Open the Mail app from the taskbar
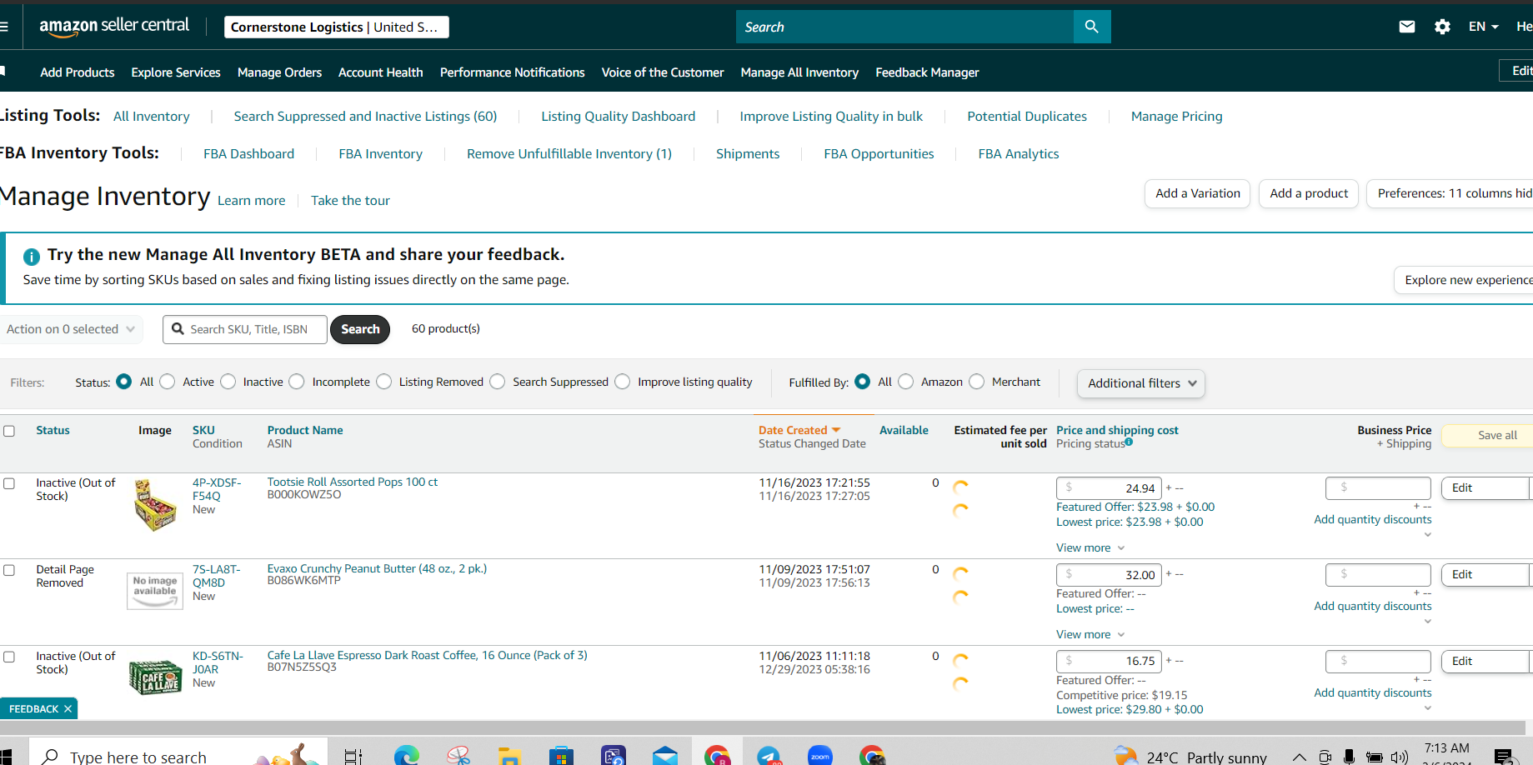This screenshot has width=1533, height=765. (x=665, y=756)
